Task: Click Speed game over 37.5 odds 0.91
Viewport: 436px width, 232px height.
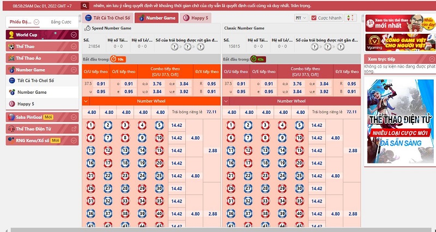Action: click(101, 84)
